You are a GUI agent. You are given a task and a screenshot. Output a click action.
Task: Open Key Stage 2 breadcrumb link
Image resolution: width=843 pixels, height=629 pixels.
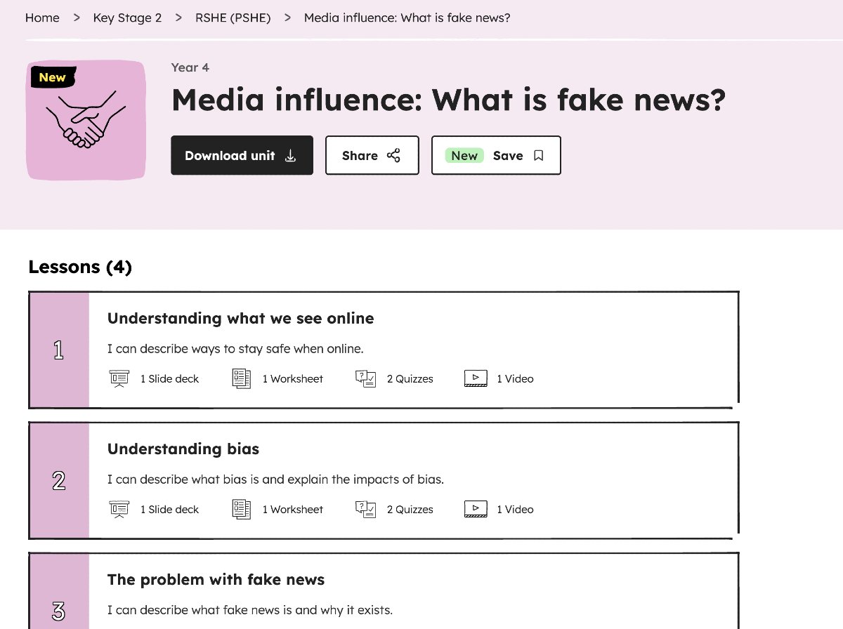coord(127,18)
